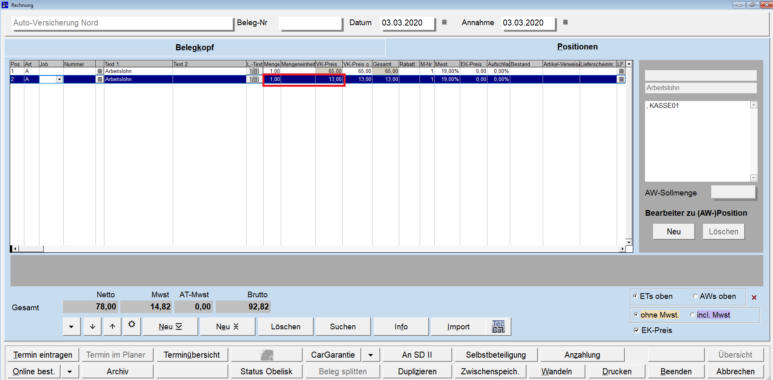Click Termin eintragen button
This screenshot has height=380, width=773.
[x=43, y=355]
